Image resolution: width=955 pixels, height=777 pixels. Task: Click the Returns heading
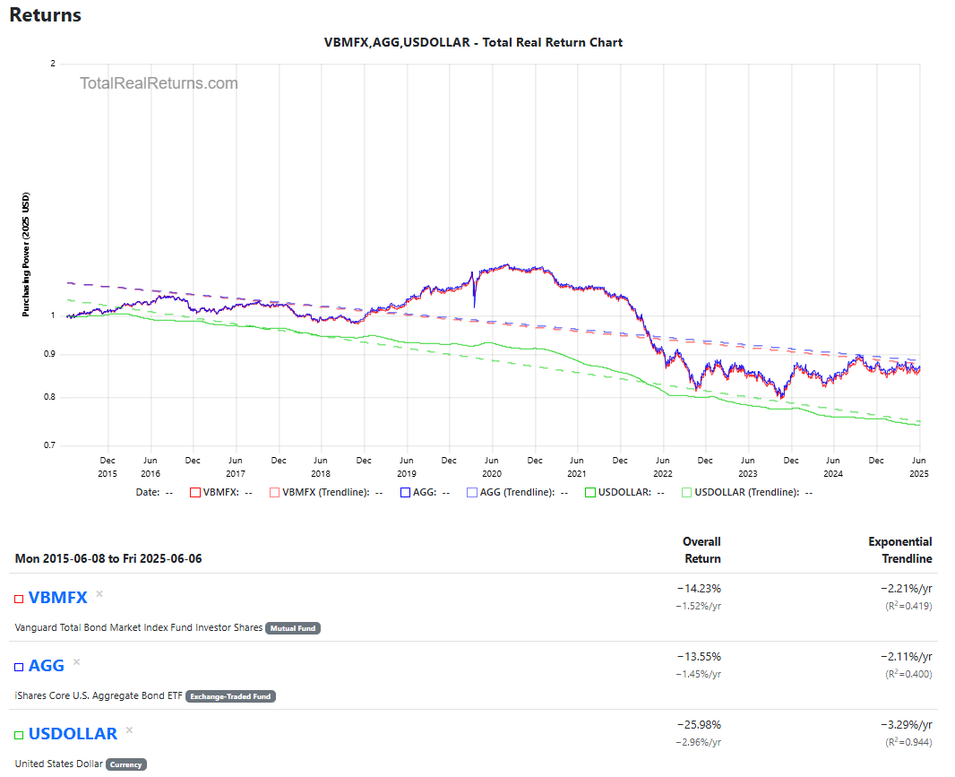45,14
